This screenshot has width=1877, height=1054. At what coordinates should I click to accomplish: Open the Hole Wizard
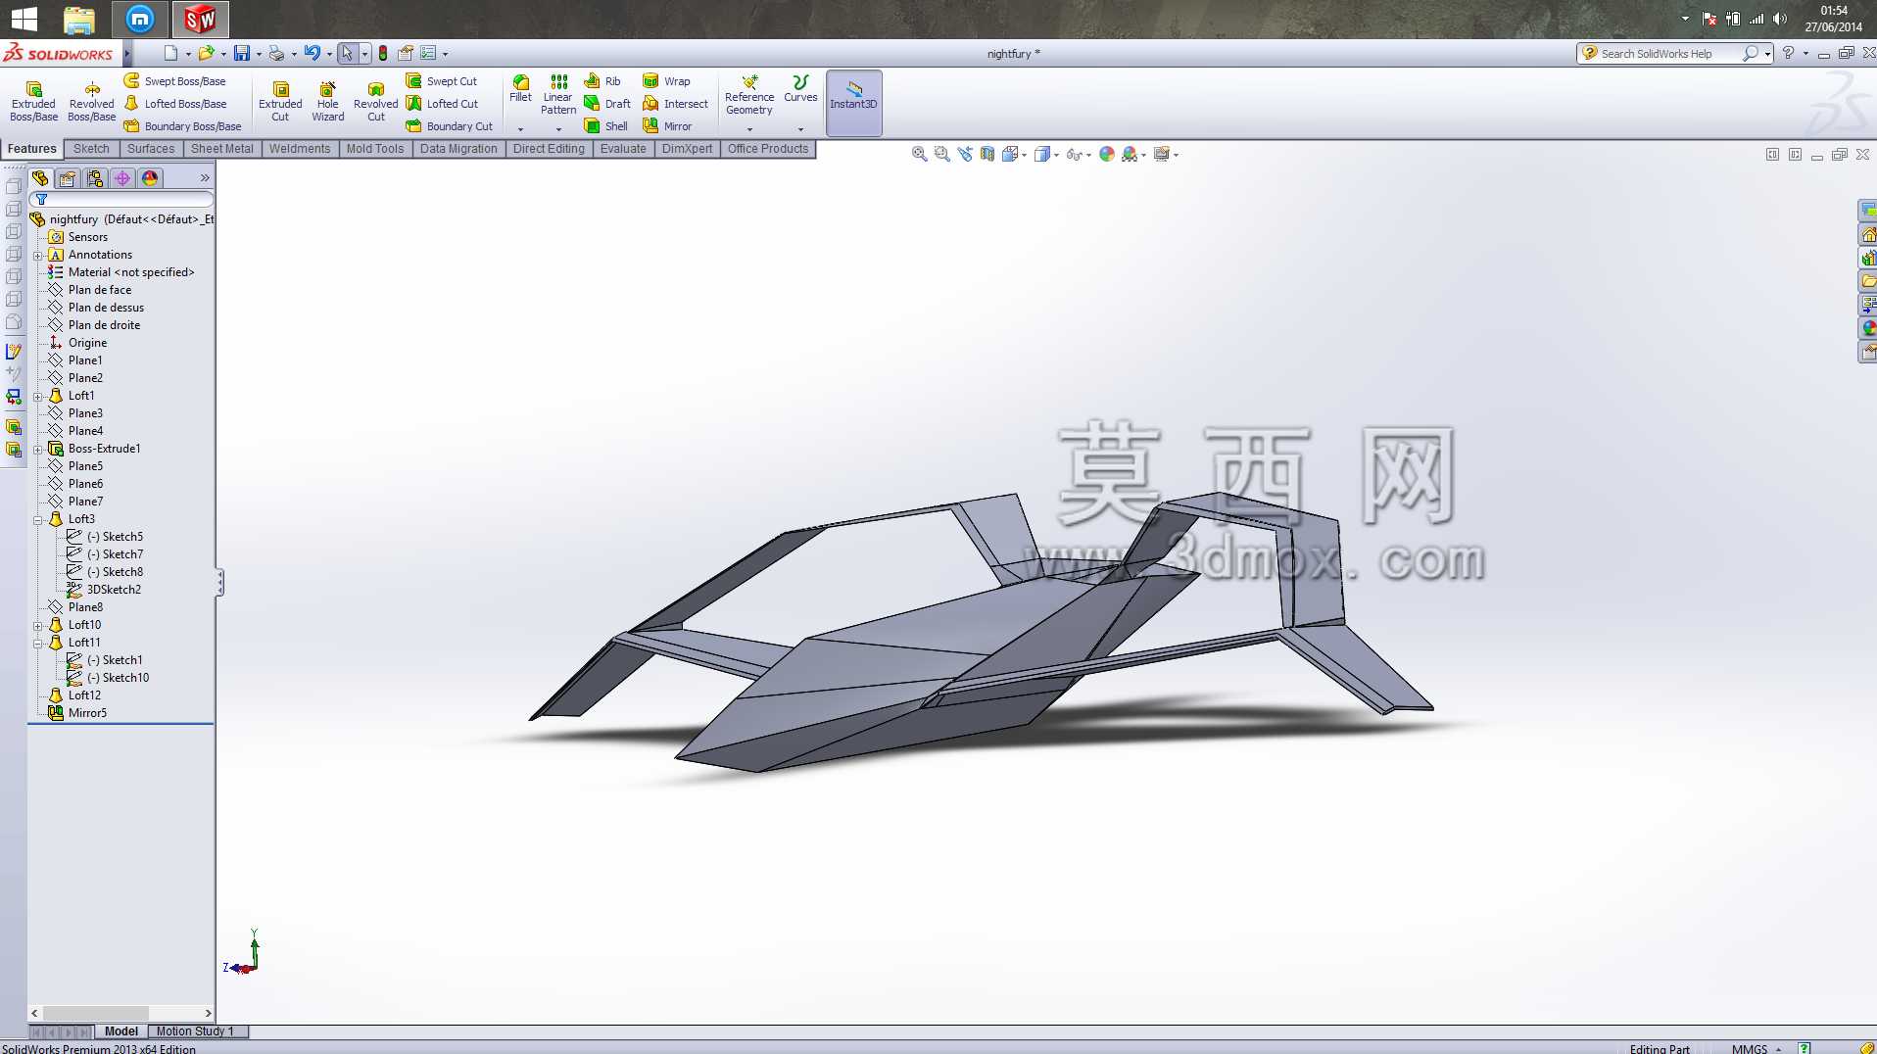328,102
